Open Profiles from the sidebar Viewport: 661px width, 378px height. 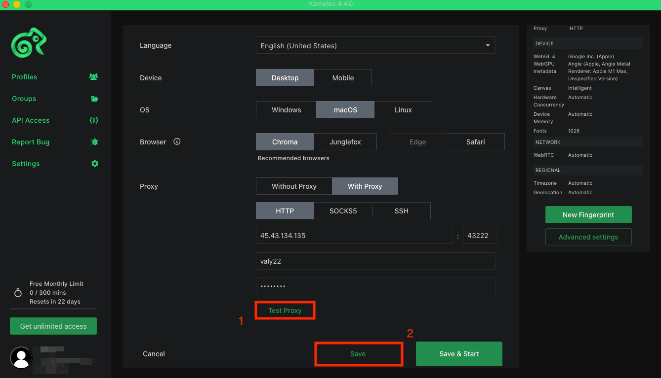24,77
